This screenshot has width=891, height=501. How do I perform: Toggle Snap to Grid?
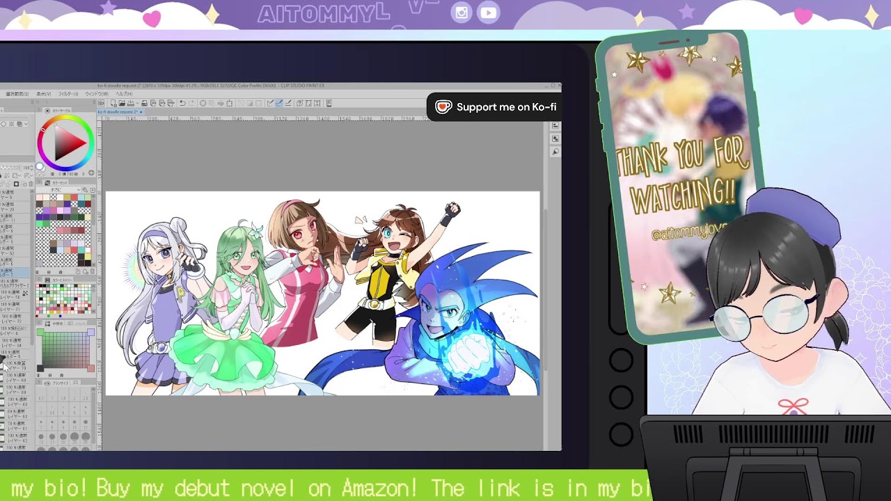[288, 103]
